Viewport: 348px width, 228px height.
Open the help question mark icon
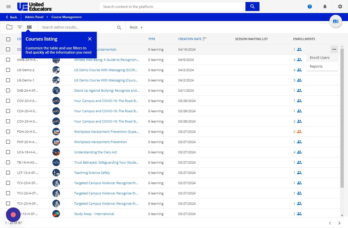[310, 7]
